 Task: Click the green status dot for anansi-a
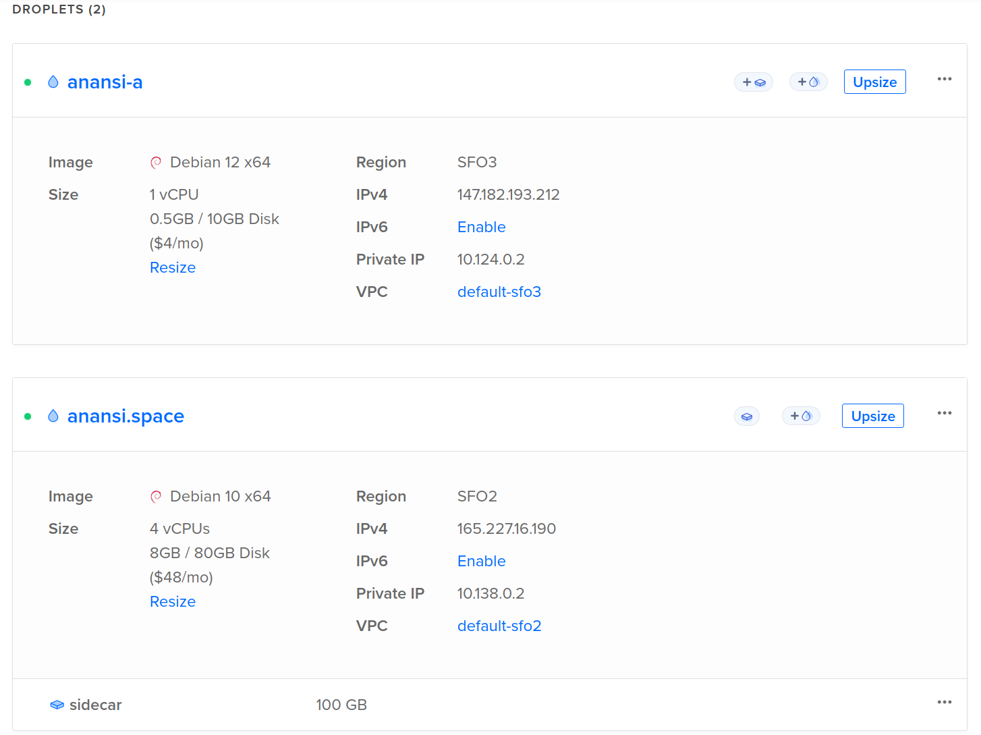(x=28, y=82)
